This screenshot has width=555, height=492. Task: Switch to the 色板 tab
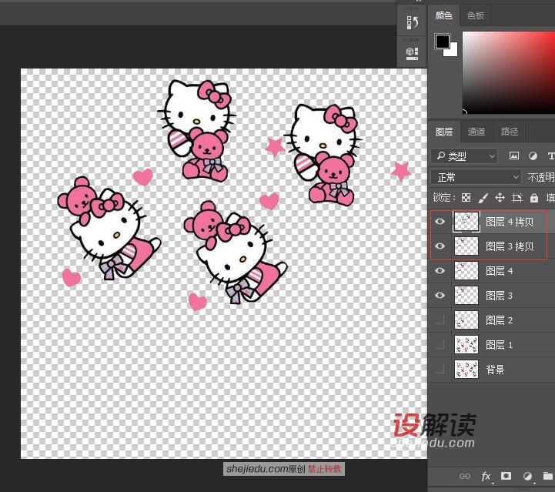[x=476, y=15]
